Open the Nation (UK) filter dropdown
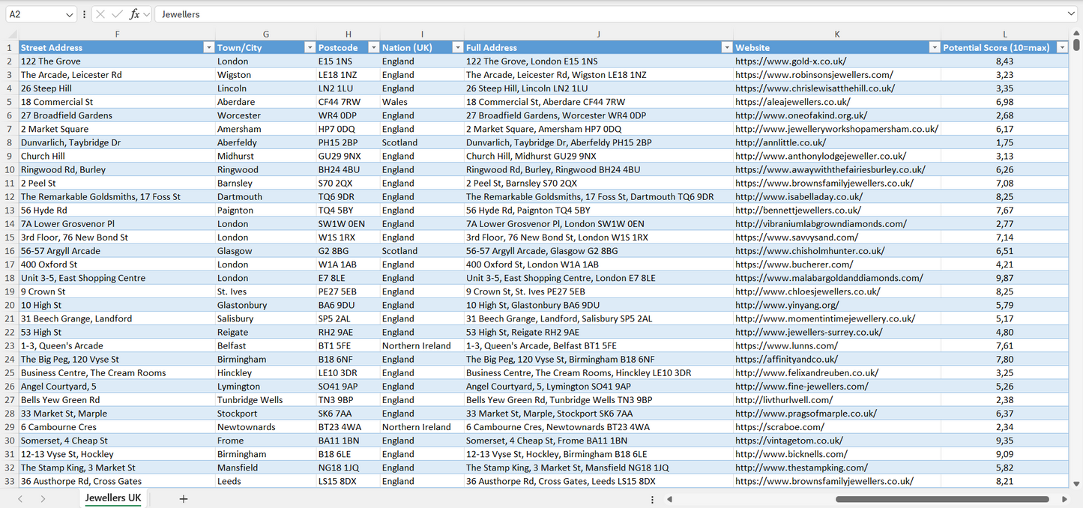Viewport: 1083px width, 508px height. [x=458, y=46]
